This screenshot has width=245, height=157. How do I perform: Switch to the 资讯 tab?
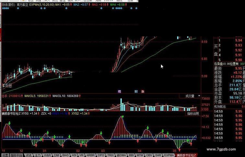point(29,155)
